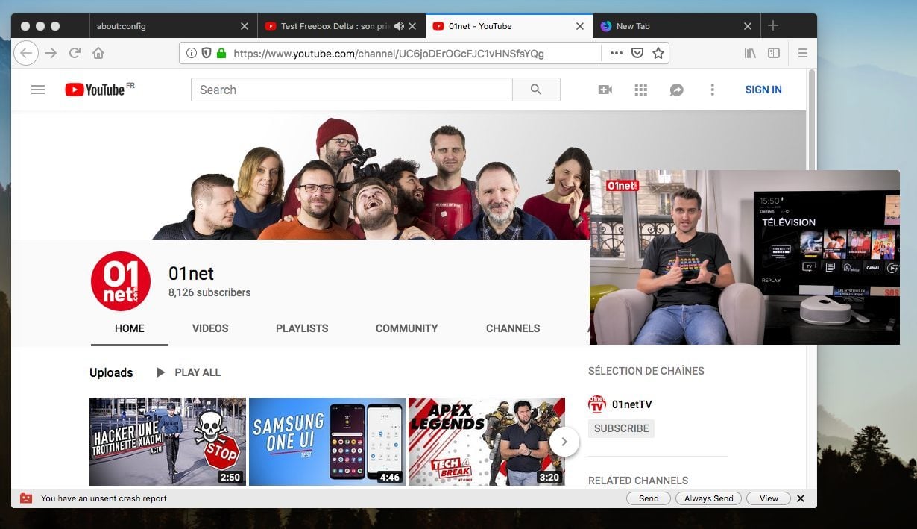Click the Uploads section heading

pyautogui.click(x=111, y=372)
